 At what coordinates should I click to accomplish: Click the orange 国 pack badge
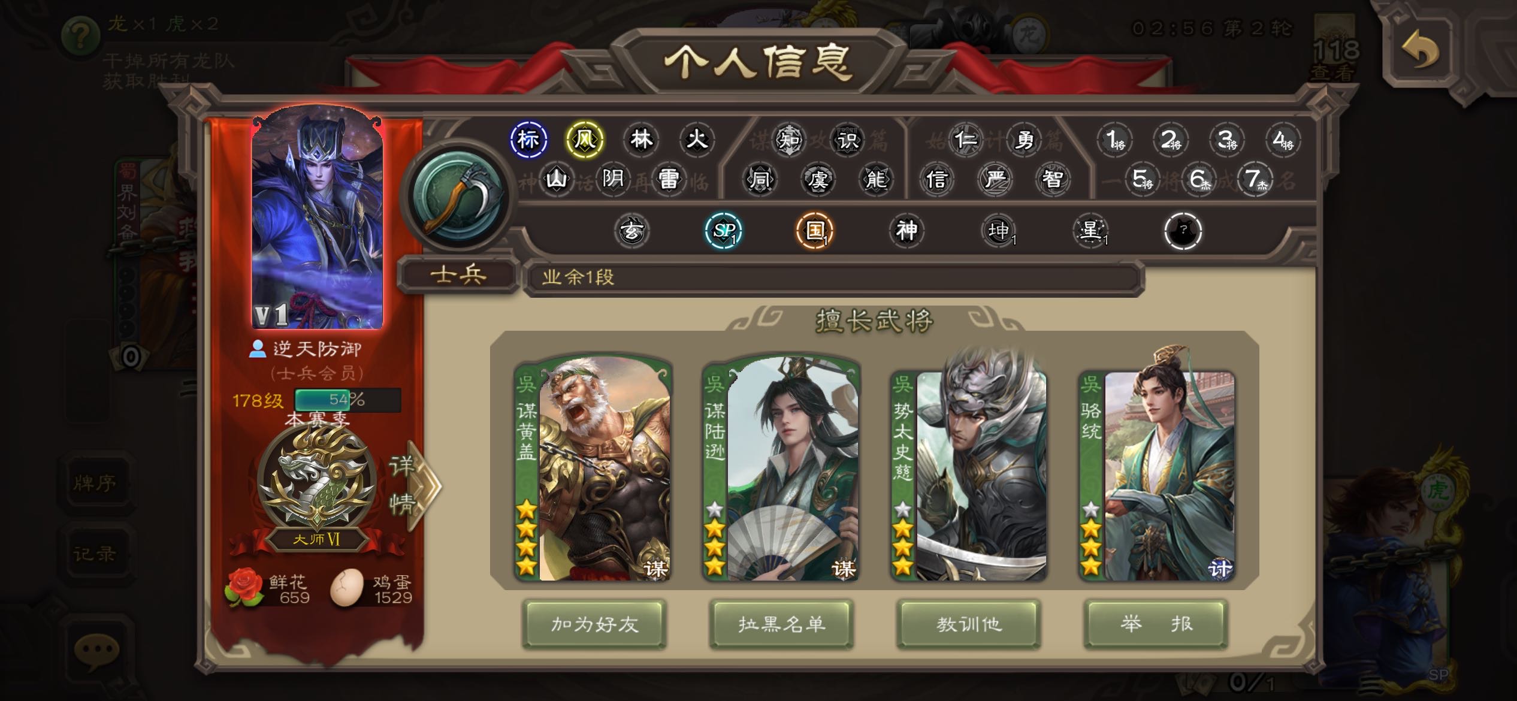click(815, 231)
